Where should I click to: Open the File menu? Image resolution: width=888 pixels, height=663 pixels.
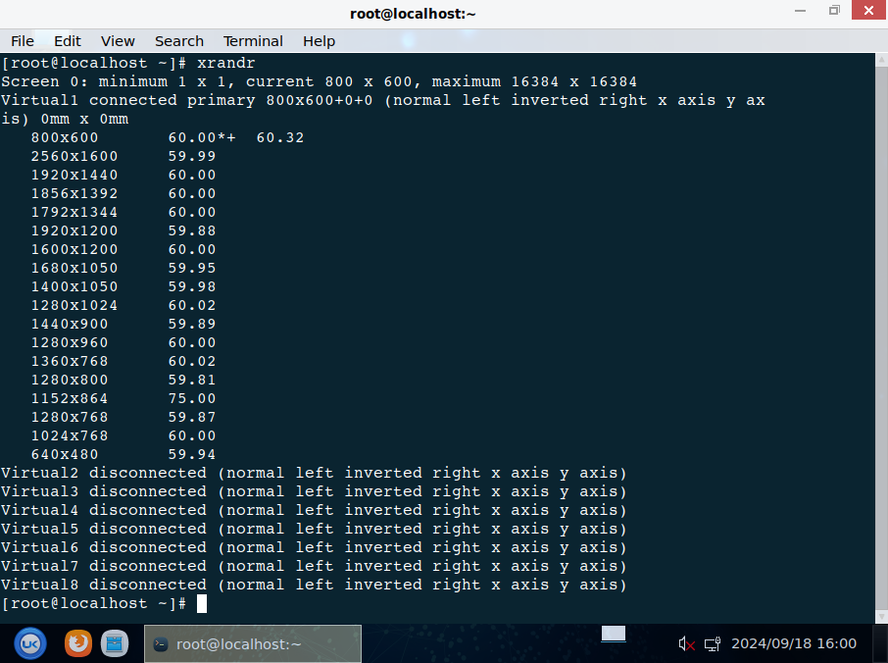point(22,41)
